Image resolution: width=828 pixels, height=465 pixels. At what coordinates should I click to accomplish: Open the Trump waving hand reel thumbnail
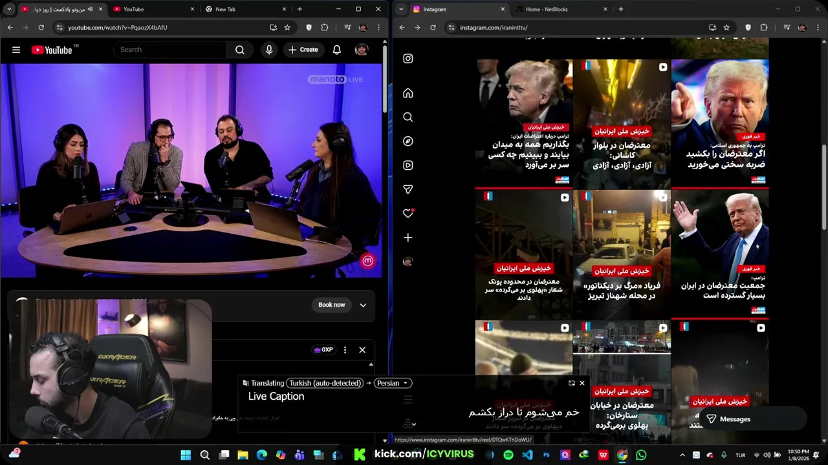720,254
